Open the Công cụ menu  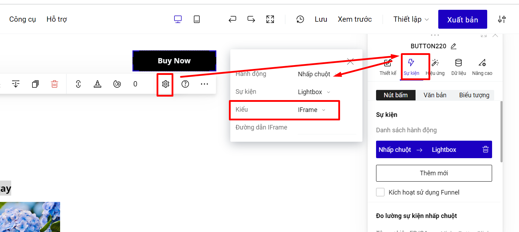22,19
